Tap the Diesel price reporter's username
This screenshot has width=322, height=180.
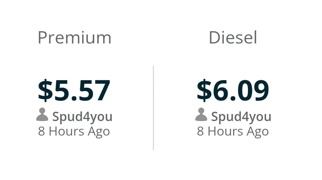click(241, 117)
